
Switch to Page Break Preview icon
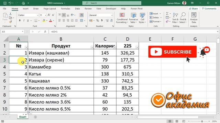coord(184,121)
